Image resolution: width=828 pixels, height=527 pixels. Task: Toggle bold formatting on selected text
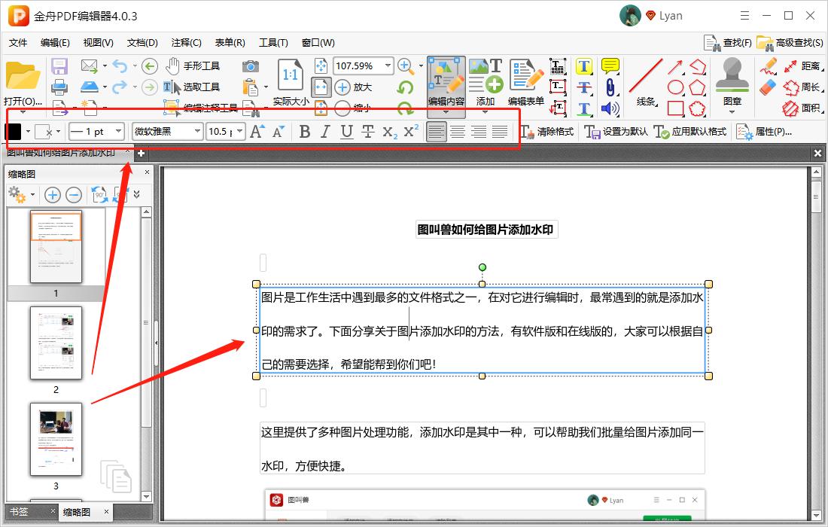tap(304, 131)
